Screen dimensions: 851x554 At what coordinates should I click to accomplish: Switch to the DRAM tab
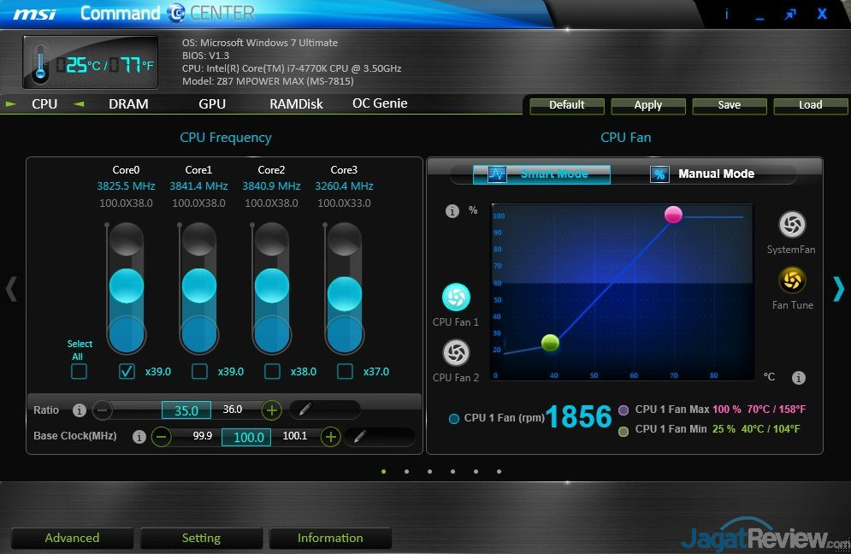tap(128, 104)
